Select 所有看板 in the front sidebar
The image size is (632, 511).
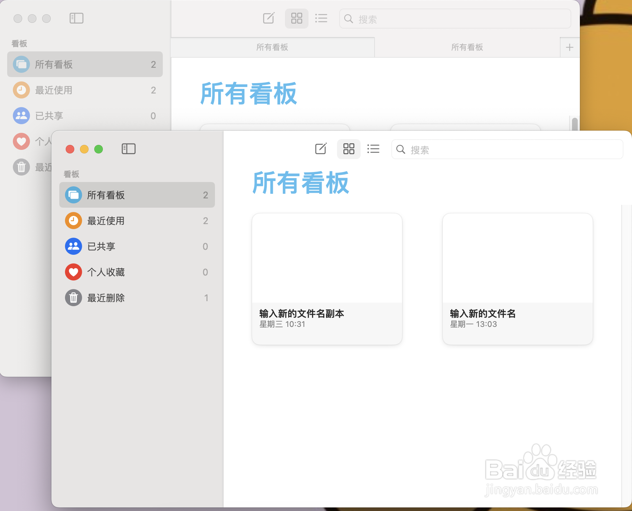[x=137, y=195]
